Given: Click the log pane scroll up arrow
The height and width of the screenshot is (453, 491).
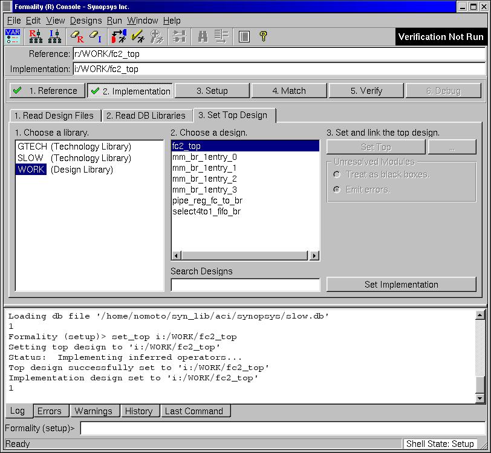Looking at the screenshot, I should pos(480,315).
